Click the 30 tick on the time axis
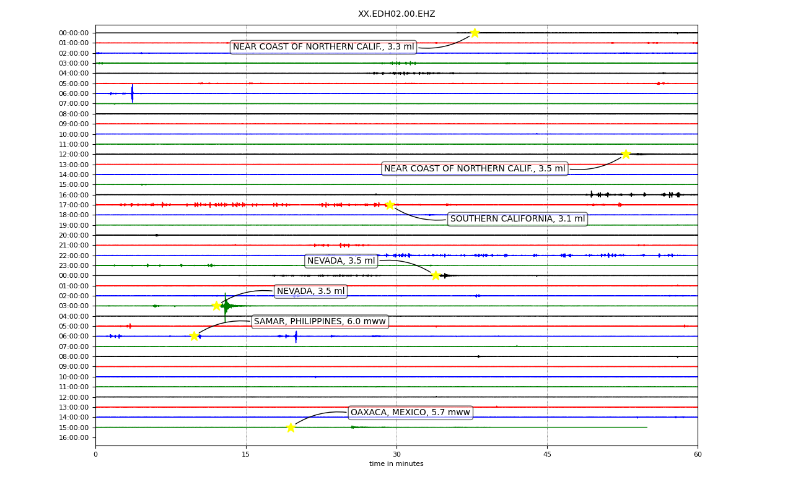This screenshot has width=793, height=495. point(396,455)
